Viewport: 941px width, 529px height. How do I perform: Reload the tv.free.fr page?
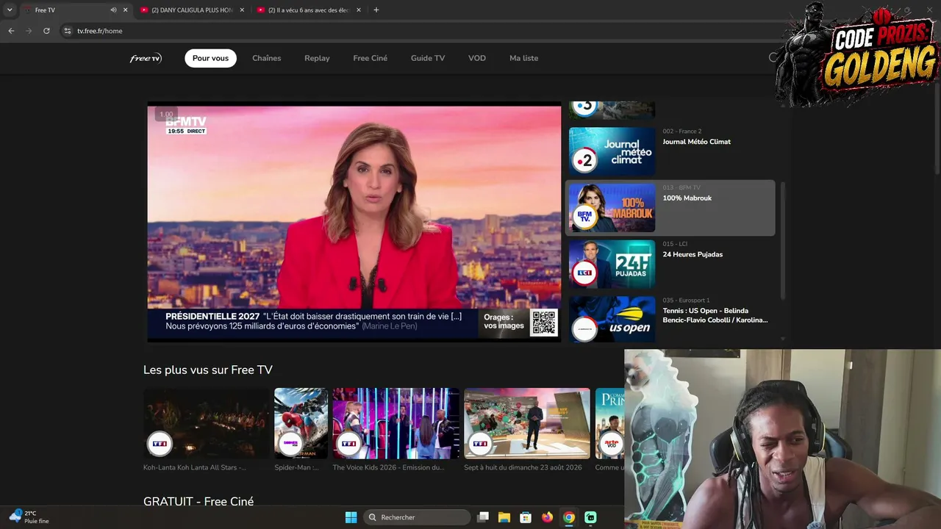pos(46,31)
